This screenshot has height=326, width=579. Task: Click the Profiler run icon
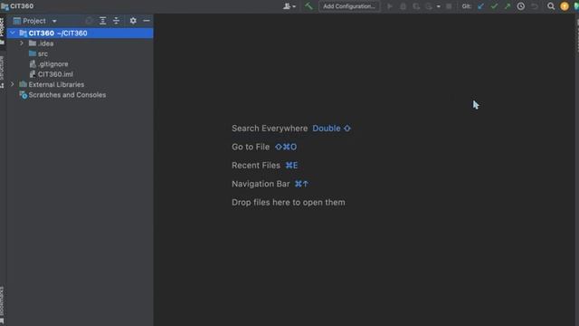429,6
